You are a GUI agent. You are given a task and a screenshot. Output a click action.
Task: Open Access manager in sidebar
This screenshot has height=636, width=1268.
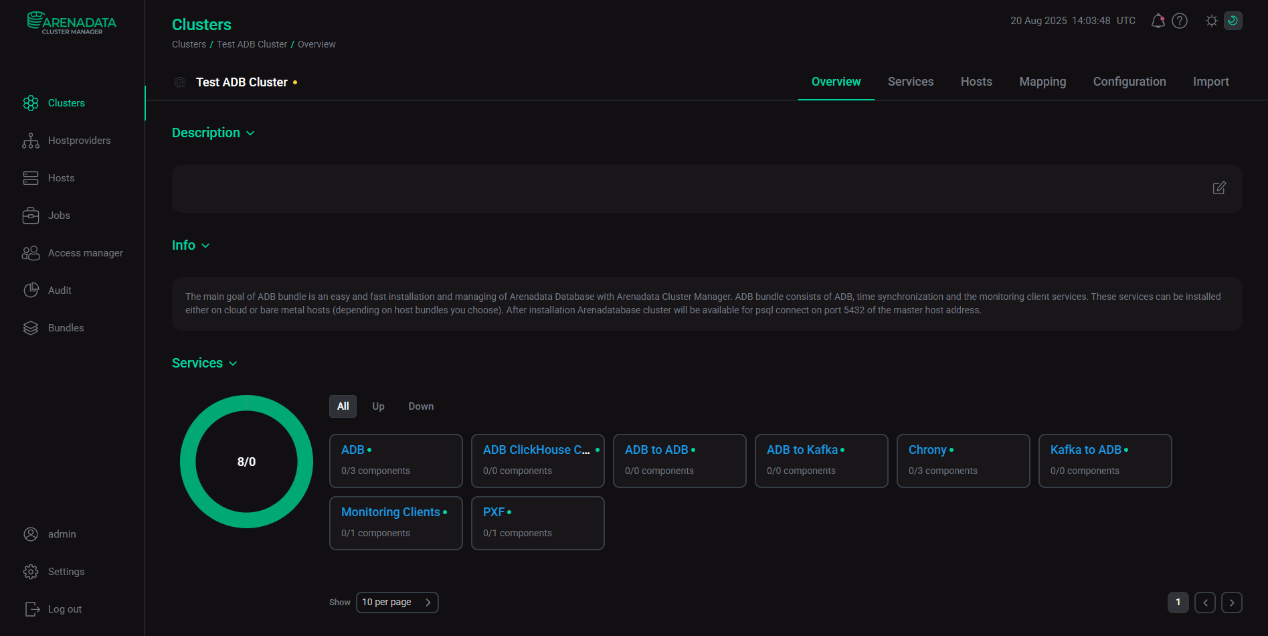pyautogui.click(x=85, y=253)
